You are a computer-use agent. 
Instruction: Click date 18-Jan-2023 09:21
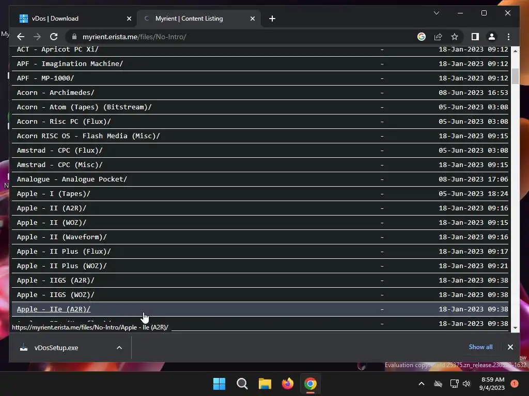(473, 266)
